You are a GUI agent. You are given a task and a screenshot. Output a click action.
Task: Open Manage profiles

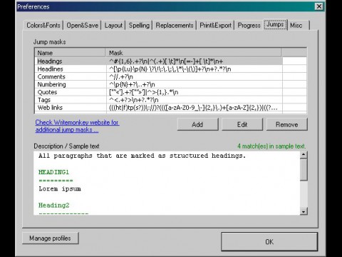tap(50, 238)
